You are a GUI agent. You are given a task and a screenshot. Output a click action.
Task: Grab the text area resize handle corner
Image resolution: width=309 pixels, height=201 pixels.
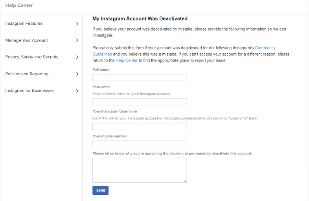tap(185, 181)
